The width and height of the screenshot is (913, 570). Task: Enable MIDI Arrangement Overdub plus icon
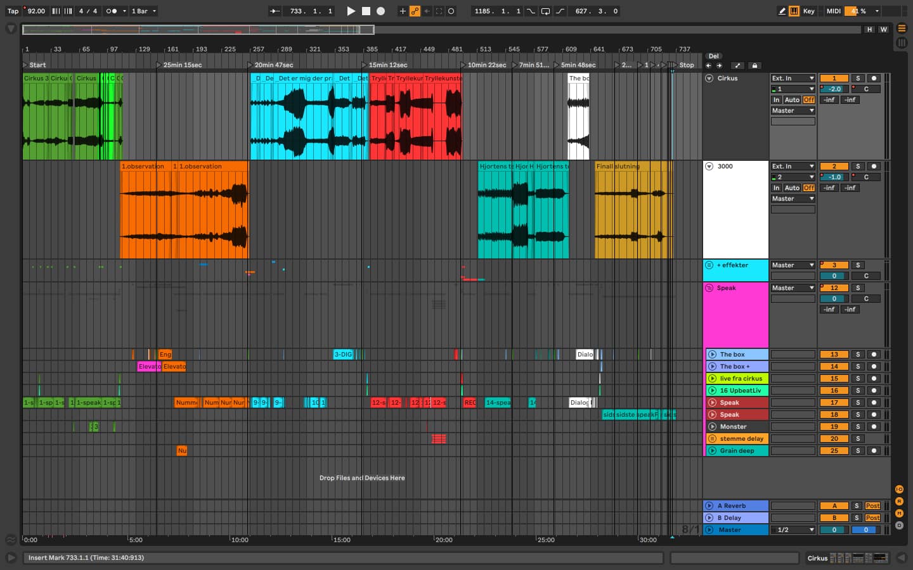(x=403, y=11)
